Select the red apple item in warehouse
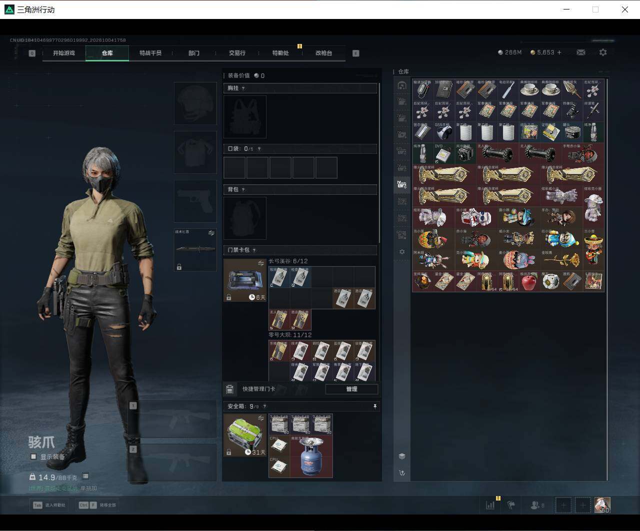Viewport: 640px width, 531px height. (528, 282)
